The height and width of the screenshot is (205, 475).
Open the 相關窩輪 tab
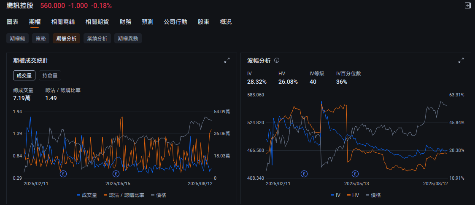[63, 22]
